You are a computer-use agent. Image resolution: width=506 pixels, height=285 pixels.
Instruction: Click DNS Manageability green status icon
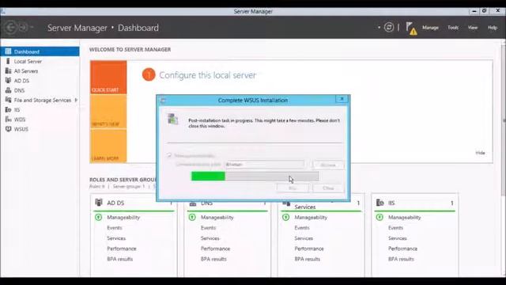[192, 217]
